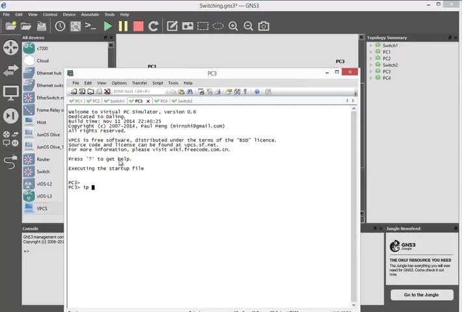The width and height of the screenshot is (462, 312).
Task: Open the snapshot manager clock icon
Action: 60,26
